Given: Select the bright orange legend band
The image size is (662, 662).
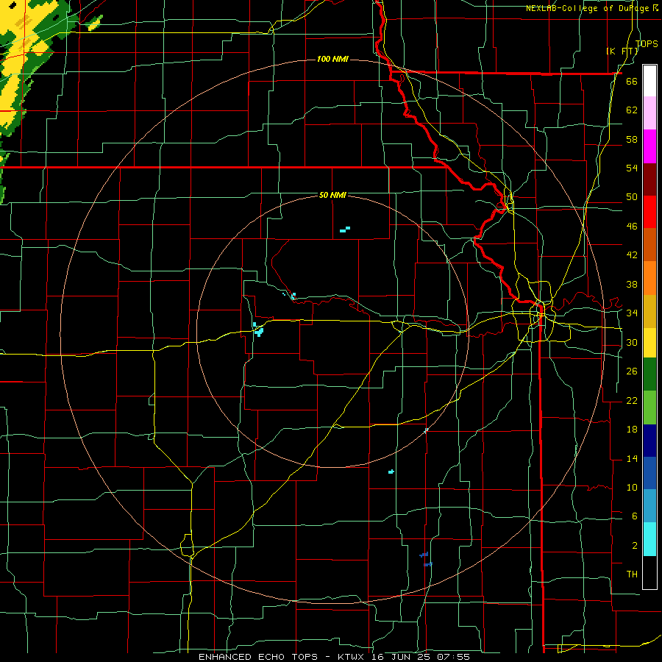Looking at the screenshot, I should pos(649,278).
